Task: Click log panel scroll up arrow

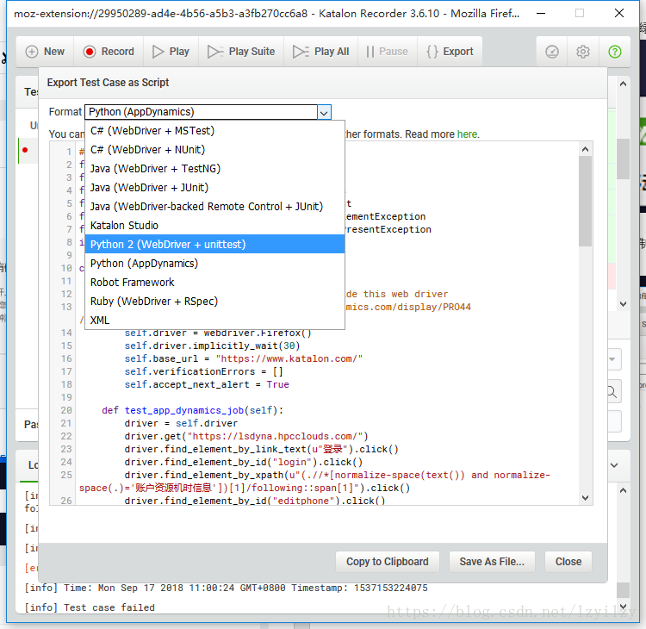Action: pyautogui.click(x=623, y=490)
